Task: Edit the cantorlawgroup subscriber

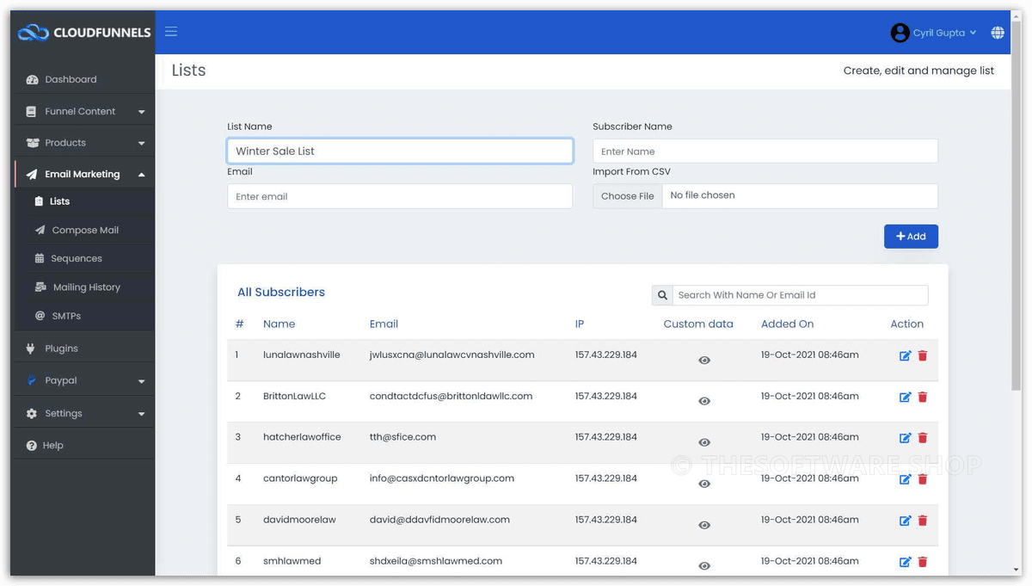Action: 905,479
